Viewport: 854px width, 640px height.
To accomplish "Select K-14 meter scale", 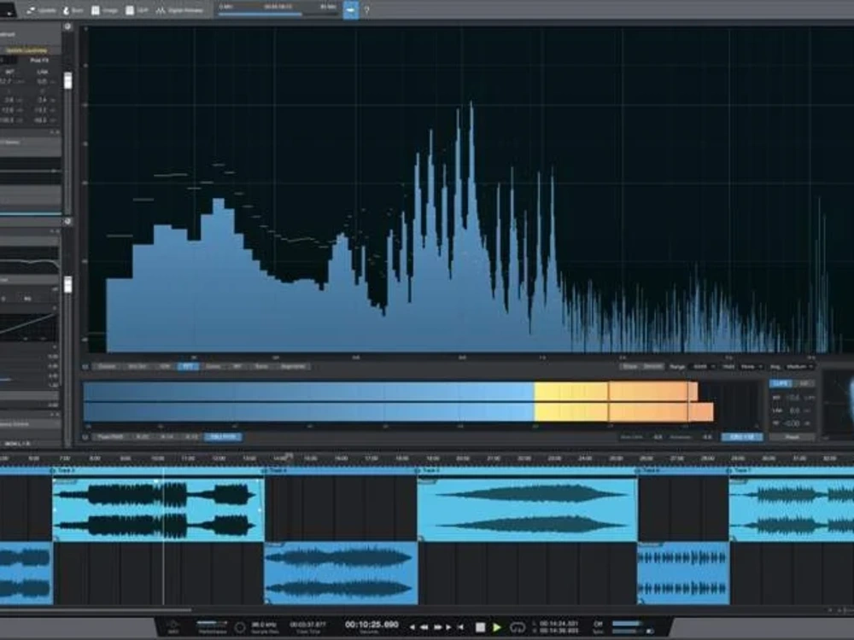I will coord(167,437).
